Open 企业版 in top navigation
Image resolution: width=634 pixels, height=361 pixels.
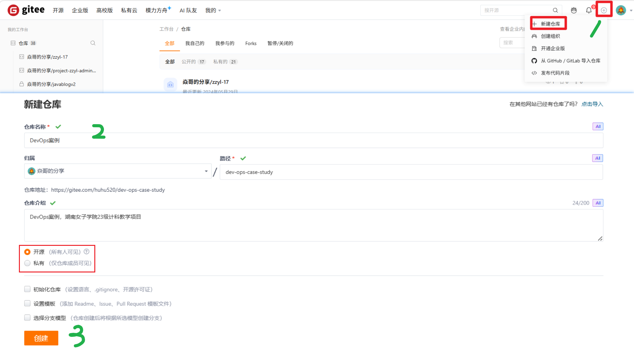coord(80,11)
